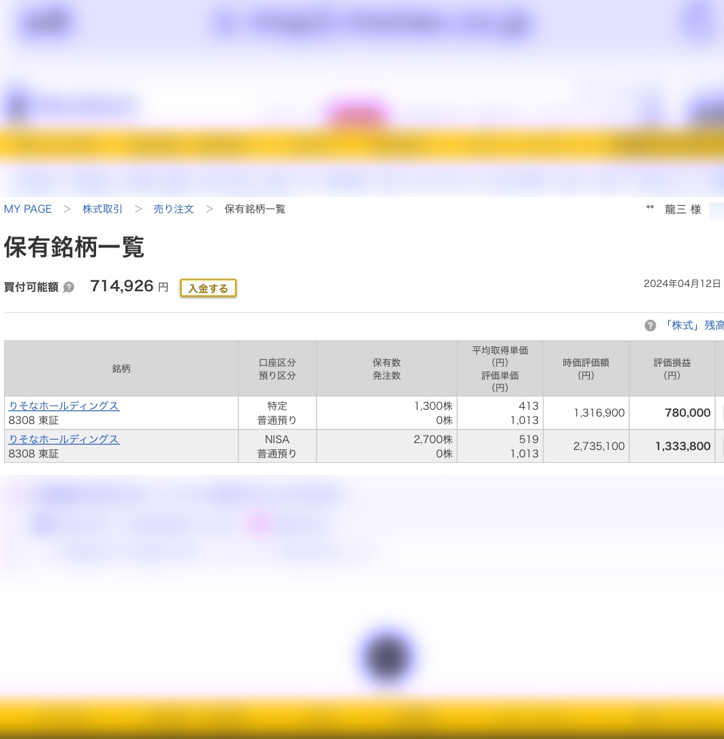Select the 保有銘柄一覧 breadcrumb text

point(255,209)
